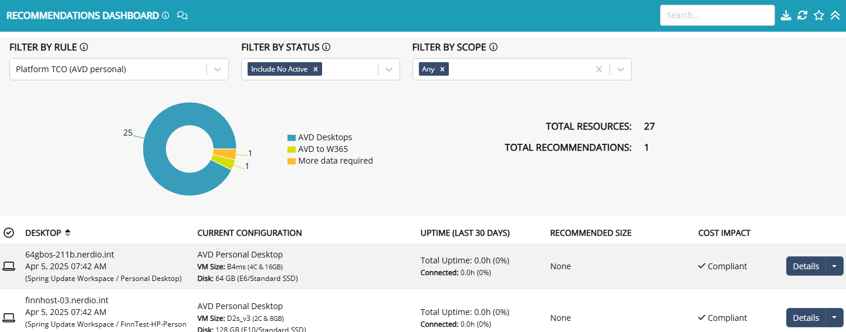
Task: Toggle the select-all check circle in table header
Action: click(x=9, y=233)
